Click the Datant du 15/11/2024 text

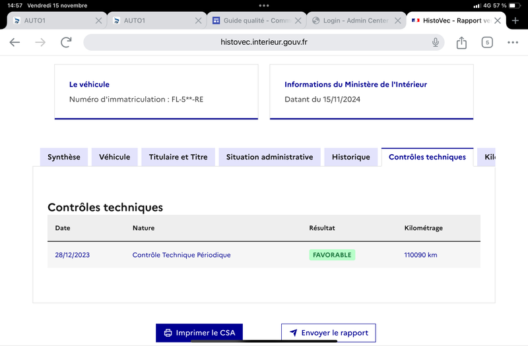(322, 100)
